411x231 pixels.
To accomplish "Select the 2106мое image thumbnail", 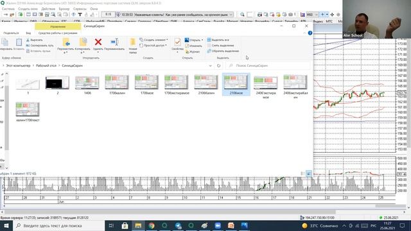I will [x=236, y=85].
